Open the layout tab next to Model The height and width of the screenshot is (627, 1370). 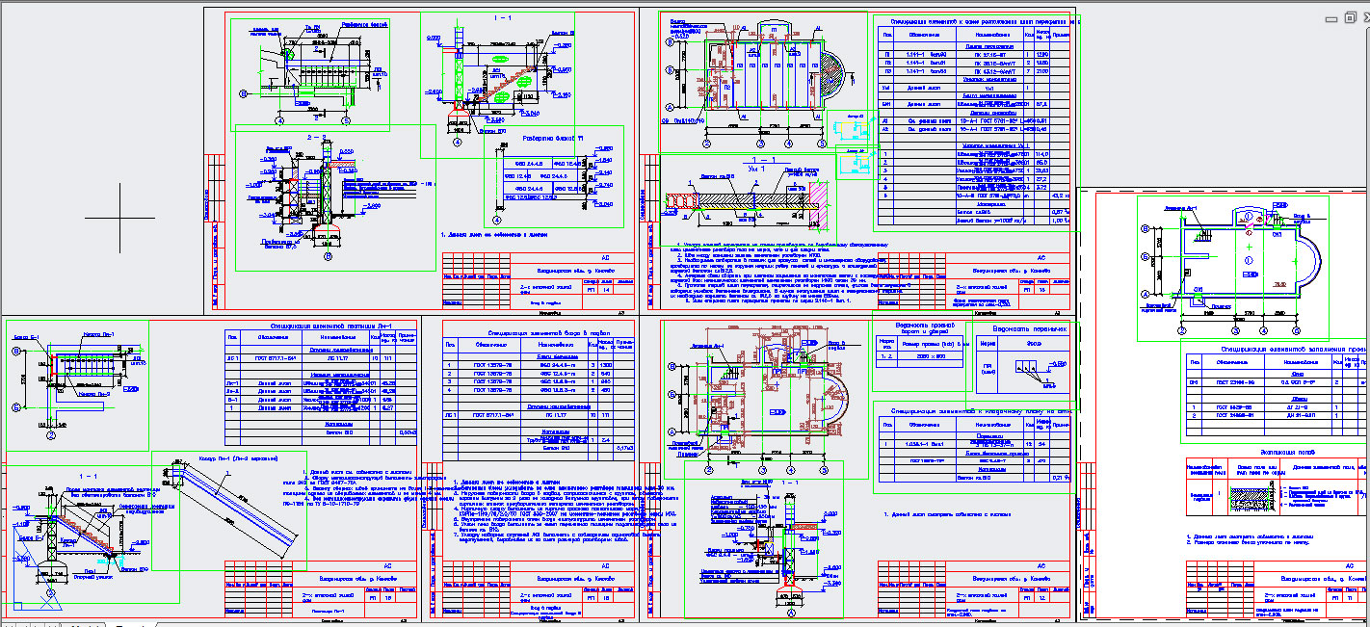click(x=130, y=623)
